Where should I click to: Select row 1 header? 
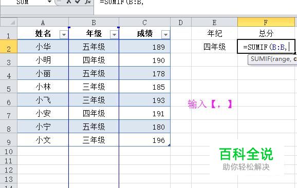coord(9,33)
